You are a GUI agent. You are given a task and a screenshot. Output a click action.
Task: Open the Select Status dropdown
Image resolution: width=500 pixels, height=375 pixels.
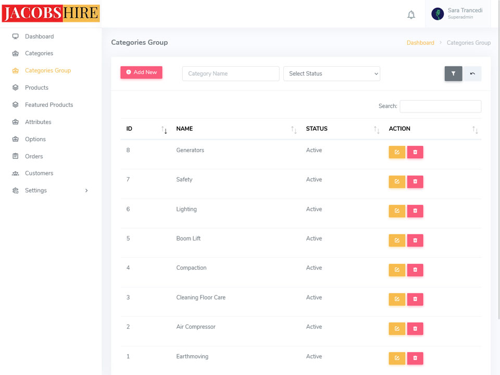tap(331, 73)
